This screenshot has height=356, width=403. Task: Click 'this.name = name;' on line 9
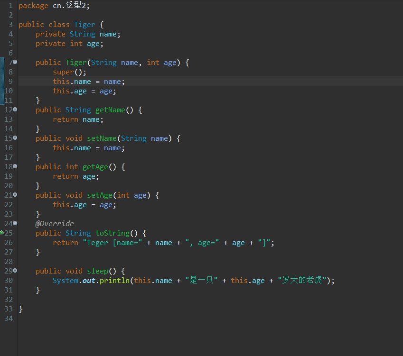(x=89, y=82)
